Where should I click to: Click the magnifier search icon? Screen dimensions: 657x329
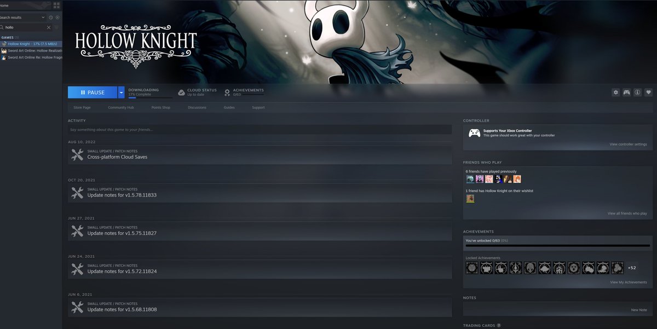2,27
